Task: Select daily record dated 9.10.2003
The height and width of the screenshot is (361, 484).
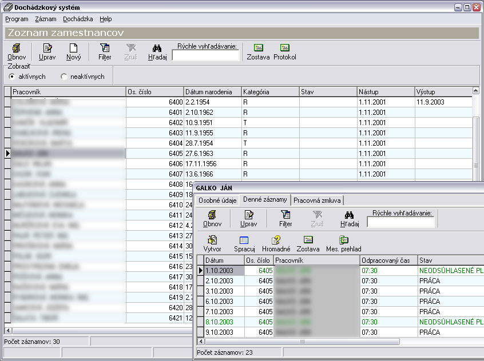Action: tap(340, 332)
